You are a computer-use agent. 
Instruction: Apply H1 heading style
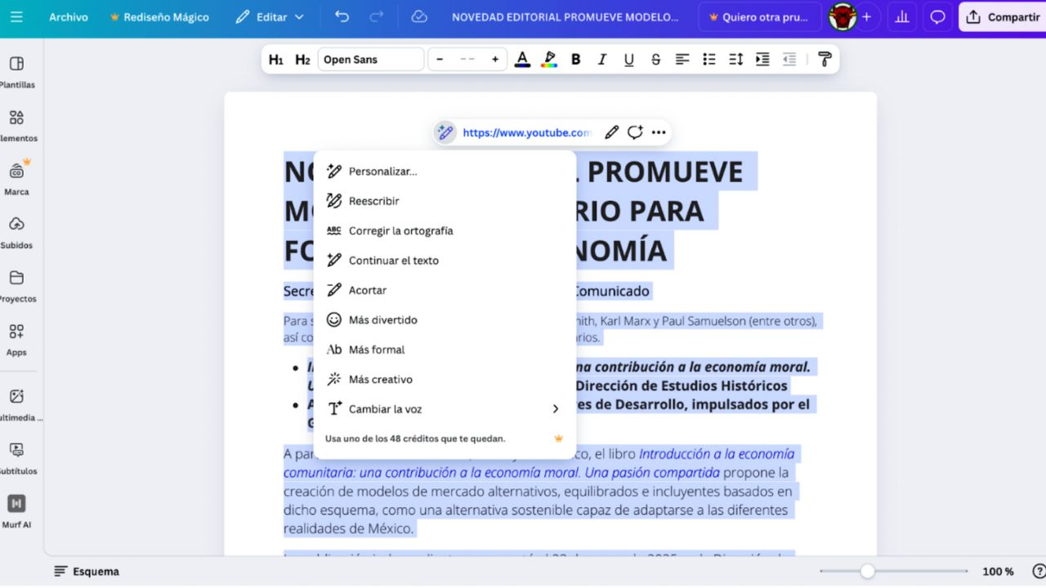276,60
